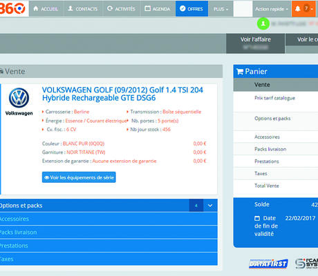Screen dimensions: 318x276
Task: Click the shopping cart icon in Panier
Action: tap(240, 72)
